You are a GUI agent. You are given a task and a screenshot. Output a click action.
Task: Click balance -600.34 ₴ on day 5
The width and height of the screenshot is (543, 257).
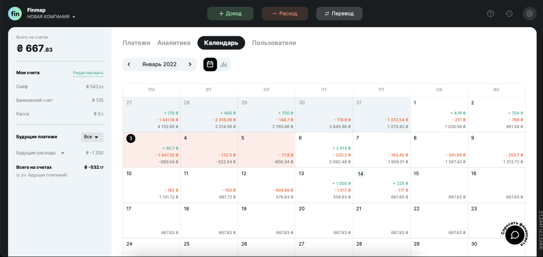click(284, 162)
